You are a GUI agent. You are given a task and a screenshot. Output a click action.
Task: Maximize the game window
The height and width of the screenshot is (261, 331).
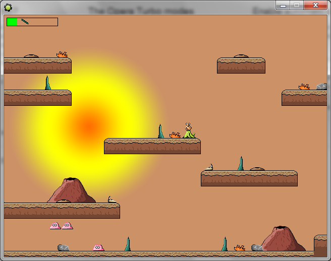pos(297,5)
